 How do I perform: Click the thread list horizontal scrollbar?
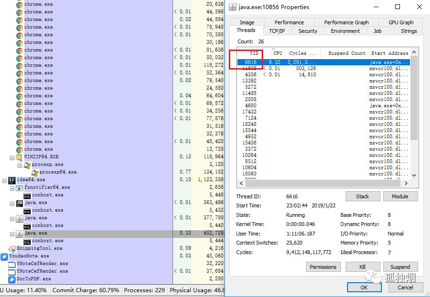click(324, 183)
